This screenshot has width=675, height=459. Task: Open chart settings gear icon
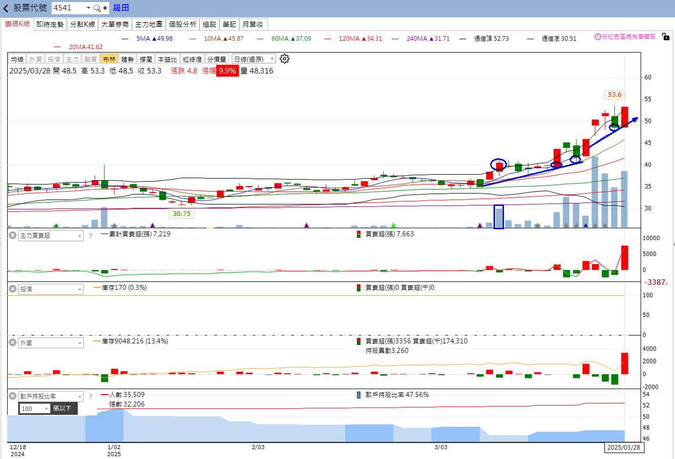click(284, 59)
